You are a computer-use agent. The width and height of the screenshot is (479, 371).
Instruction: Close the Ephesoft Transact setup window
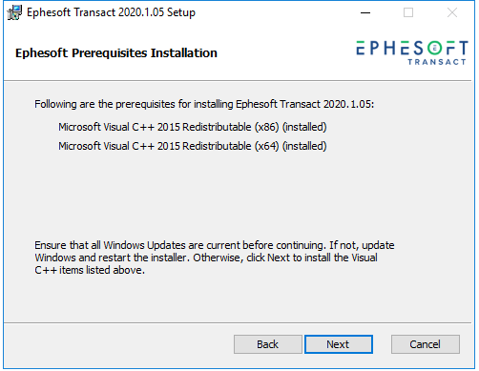452,12
